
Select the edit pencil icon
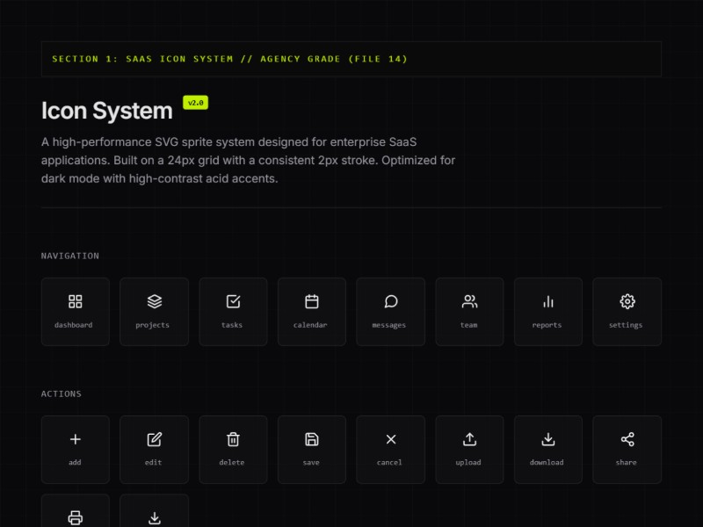(x=154, y=439)
